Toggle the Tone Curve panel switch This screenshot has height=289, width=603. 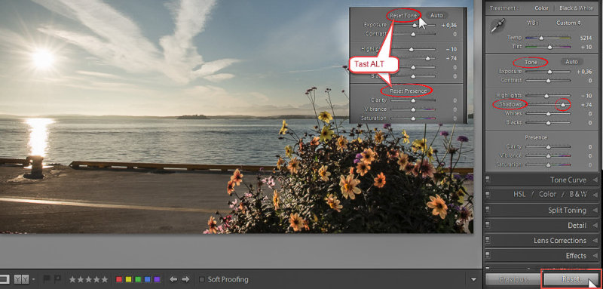[x=488, y=180]
